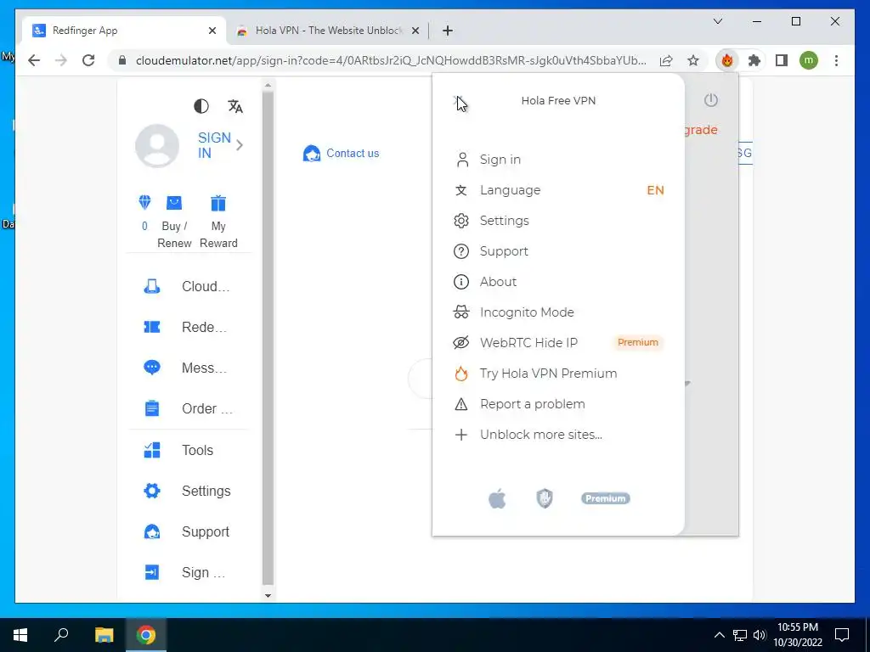The height and width of the screenshot is (652, 870).
Task: Click the shield hand icon in Hola footer
Action: coord(545,498)
